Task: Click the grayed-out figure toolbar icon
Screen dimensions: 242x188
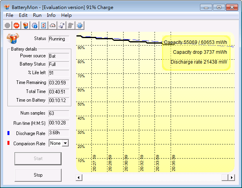Action: click(x=71, y=26)
